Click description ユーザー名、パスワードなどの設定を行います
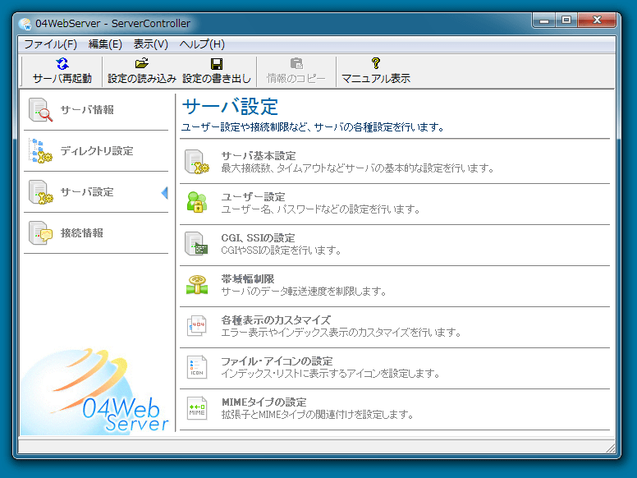Image resolution: width=637 pixels, height=478 pixels. pos(320,209)
